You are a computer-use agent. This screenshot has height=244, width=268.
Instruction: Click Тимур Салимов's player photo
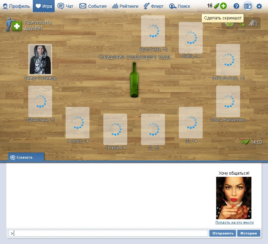(x=40, y=59)
